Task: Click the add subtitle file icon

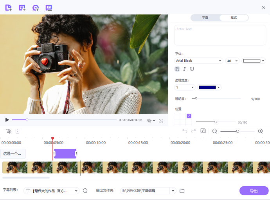Action: [9, 8]
